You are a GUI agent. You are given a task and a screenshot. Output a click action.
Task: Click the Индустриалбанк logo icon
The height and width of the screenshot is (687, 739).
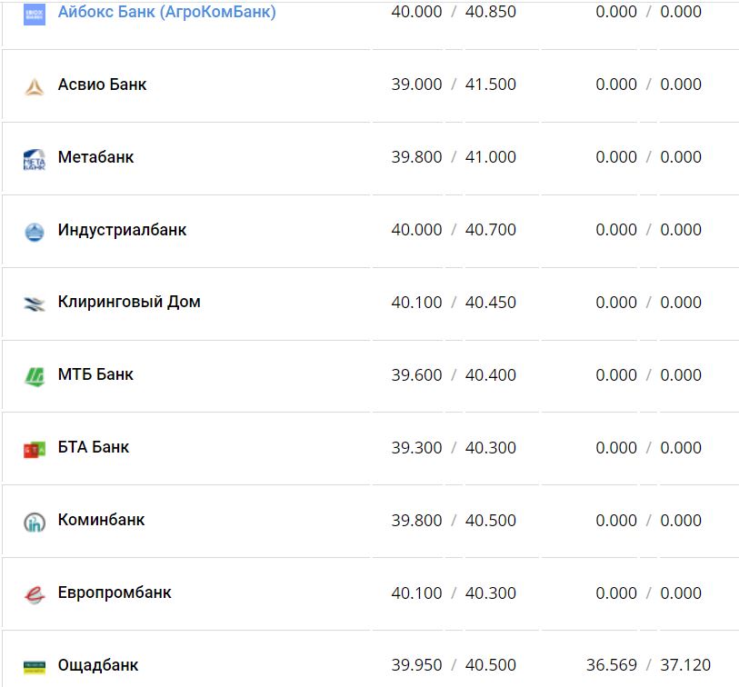[34, 232]
